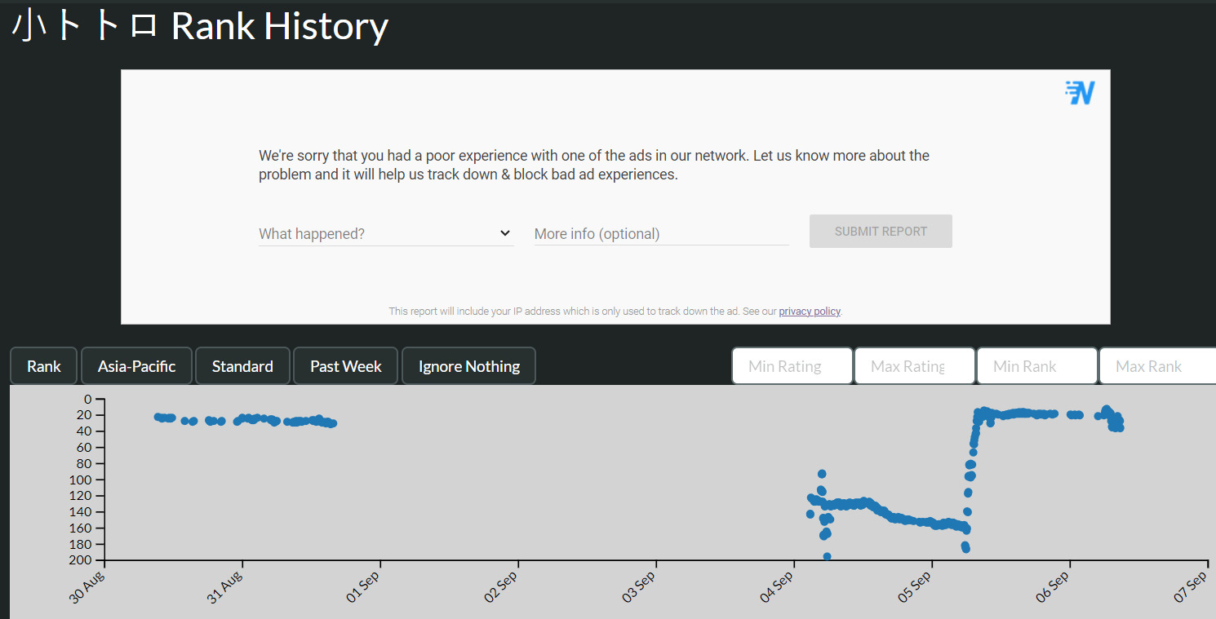Image resolution: width=1216 pixels, height=619 pixels.
Task: Click the 06 Sep x-axis label
Action: click(x=1054, y=586)
